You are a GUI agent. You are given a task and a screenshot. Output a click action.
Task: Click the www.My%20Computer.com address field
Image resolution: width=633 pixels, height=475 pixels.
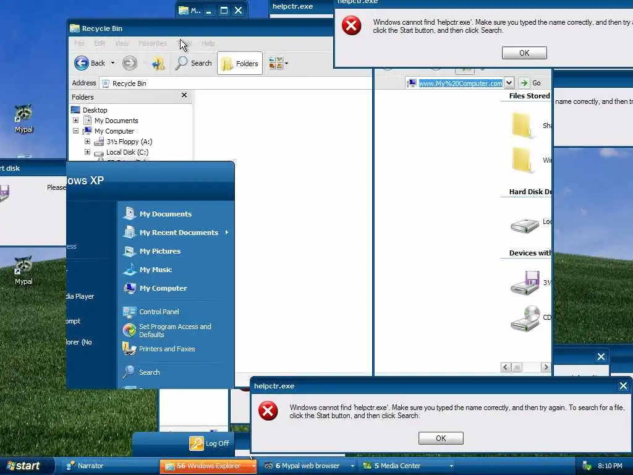pos(460,83)
